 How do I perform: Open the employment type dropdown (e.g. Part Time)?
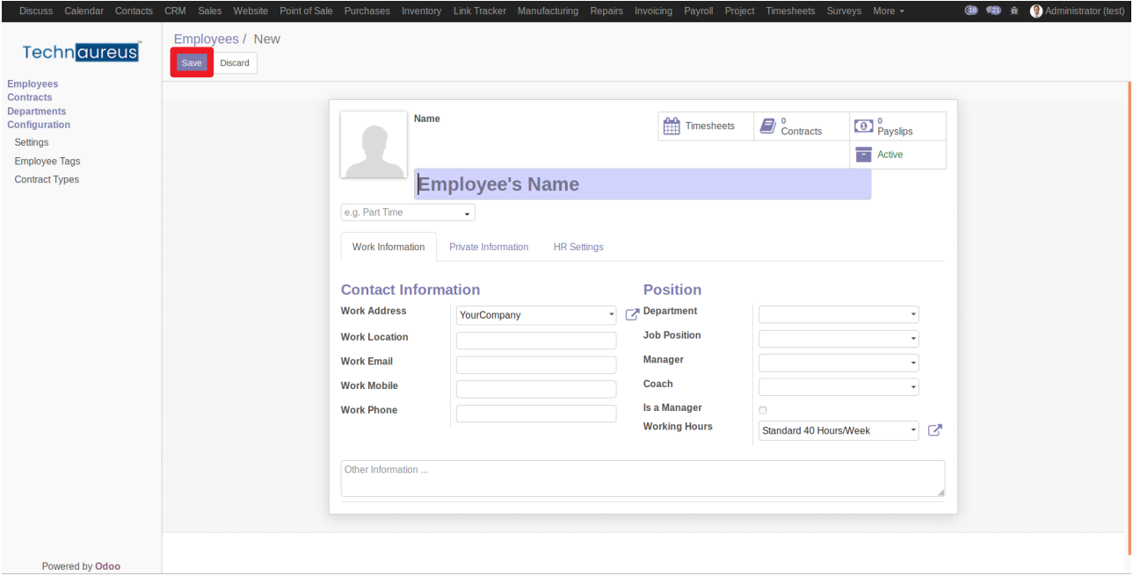[408, 212]
